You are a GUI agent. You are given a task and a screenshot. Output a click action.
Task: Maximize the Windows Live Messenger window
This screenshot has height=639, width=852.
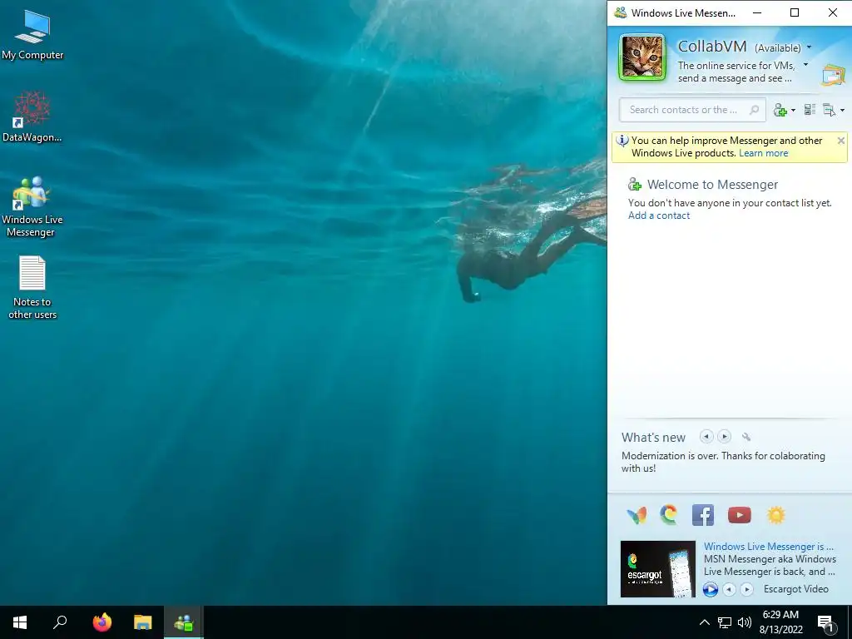tap(795, 12)
